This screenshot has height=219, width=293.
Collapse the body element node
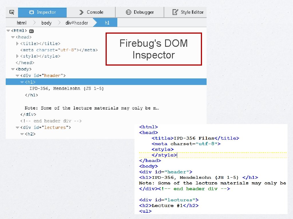(x=13, y=69)
